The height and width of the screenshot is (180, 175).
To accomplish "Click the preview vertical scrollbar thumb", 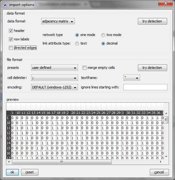I will [x=166, y=120].
